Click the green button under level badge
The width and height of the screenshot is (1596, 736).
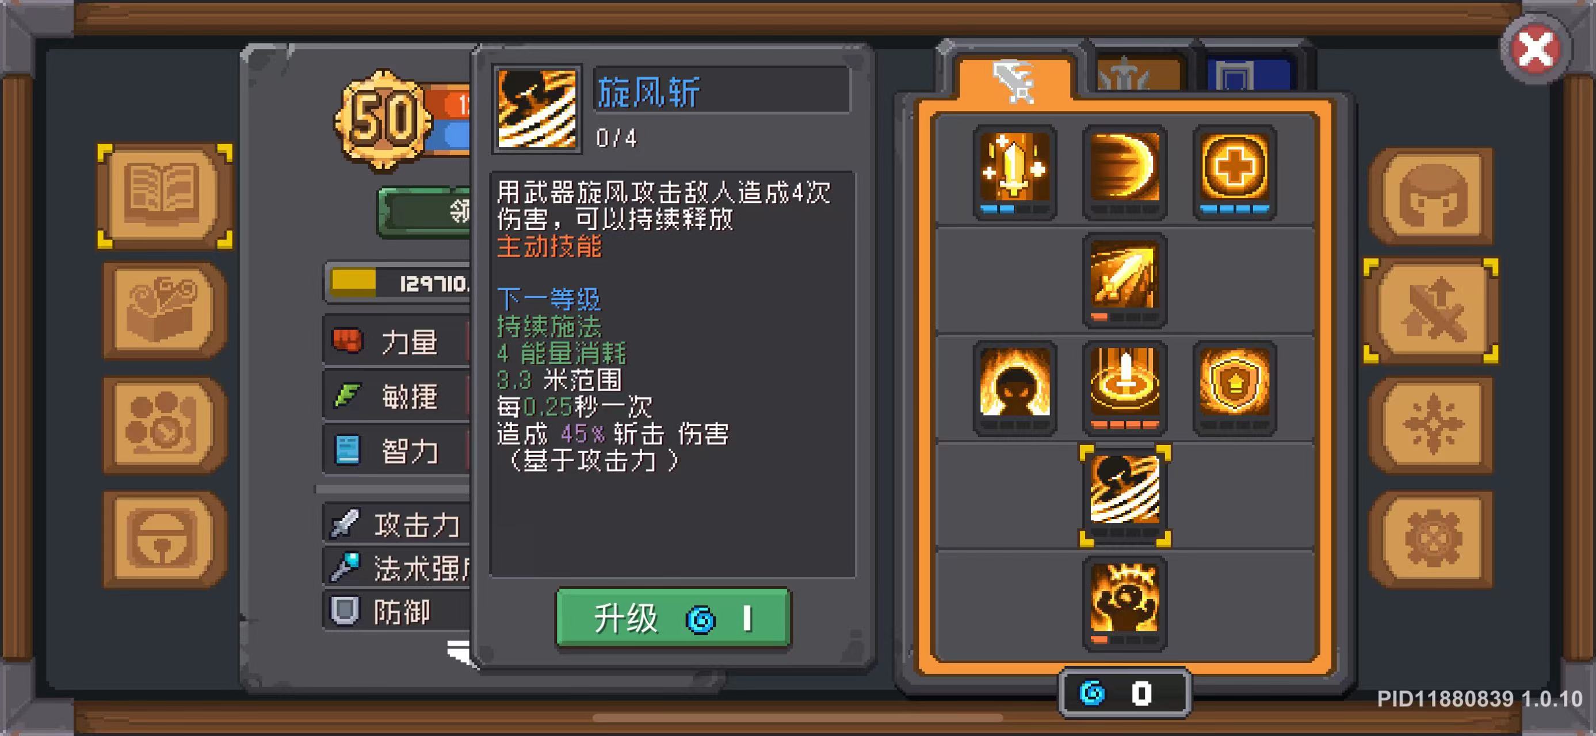pyautogui.click(x=425, y=212)
